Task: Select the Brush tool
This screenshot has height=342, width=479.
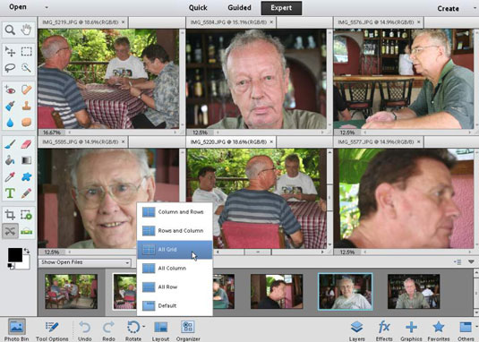Action: pos(10,144)
